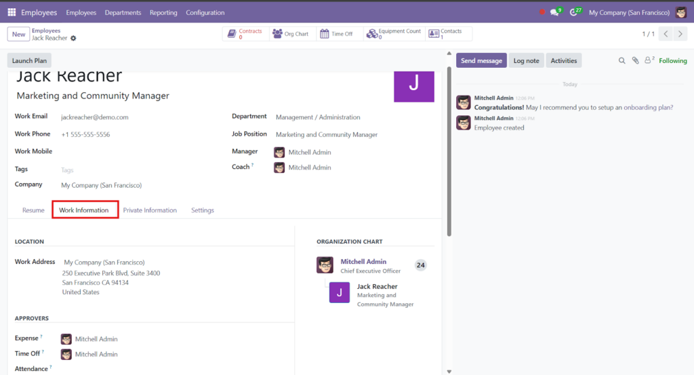Screen dimensions: 694x375
Task: Open the gear actions menu beside Jack Reacher
Action: tap(73, 39)
